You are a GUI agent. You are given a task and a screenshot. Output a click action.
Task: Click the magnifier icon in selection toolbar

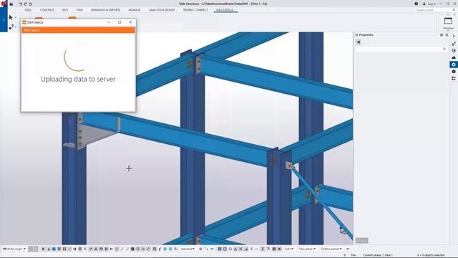pos(175,249)
